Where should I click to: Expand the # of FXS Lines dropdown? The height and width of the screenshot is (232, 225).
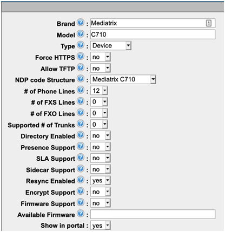pos(99,102)
